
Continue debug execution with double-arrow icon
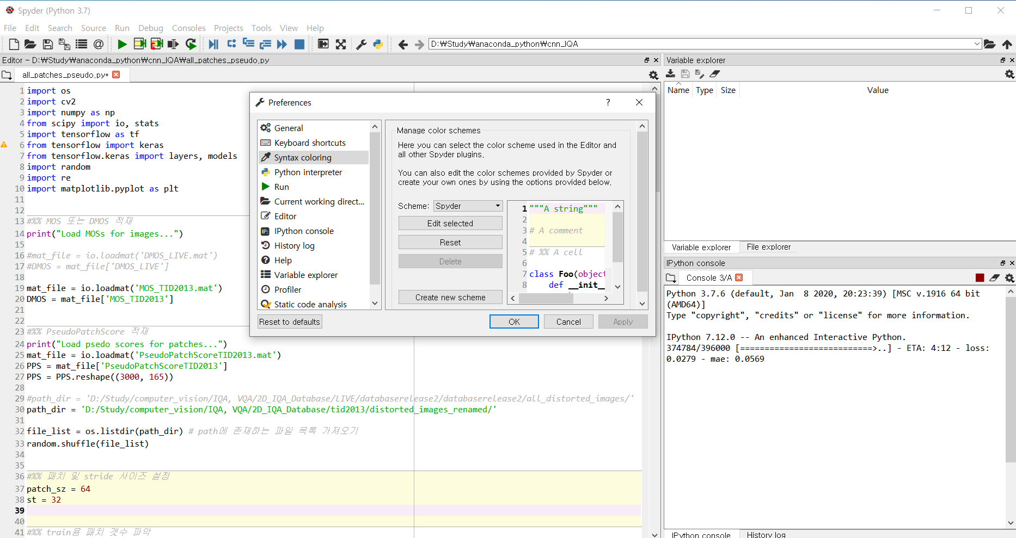point(282,44)
